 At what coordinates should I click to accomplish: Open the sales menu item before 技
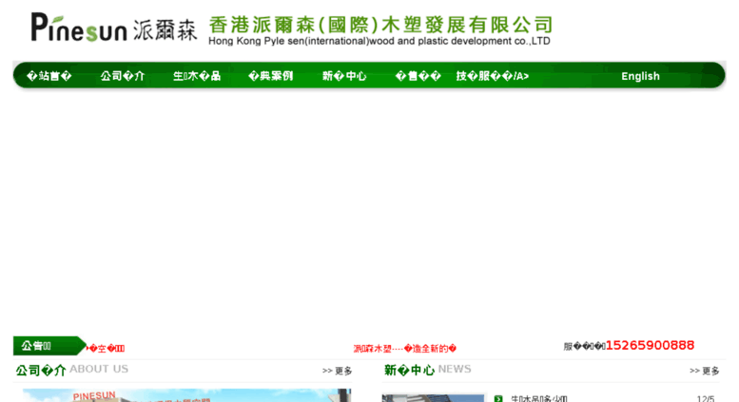coord(418,76)
